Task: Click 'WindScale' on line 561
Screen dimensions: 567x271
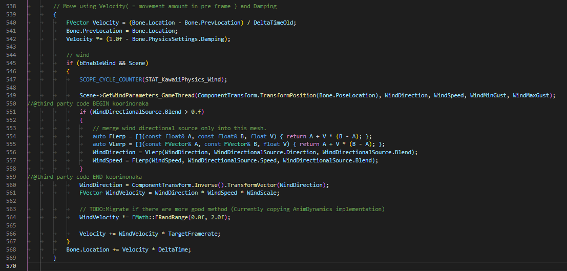Action: click(262, 193)
